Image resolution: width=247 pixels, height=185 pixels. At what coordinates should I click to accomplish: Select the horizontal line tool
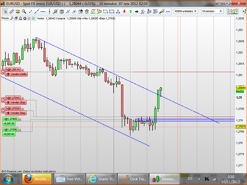coord(43,11)
